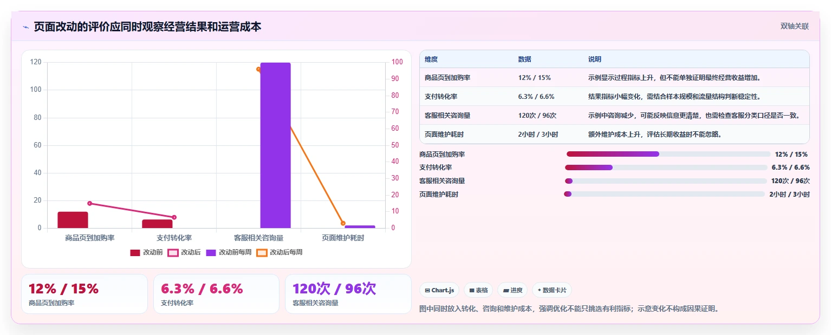
Task: Toggle the 改动后每周 legend item
Action: point(280,252)
